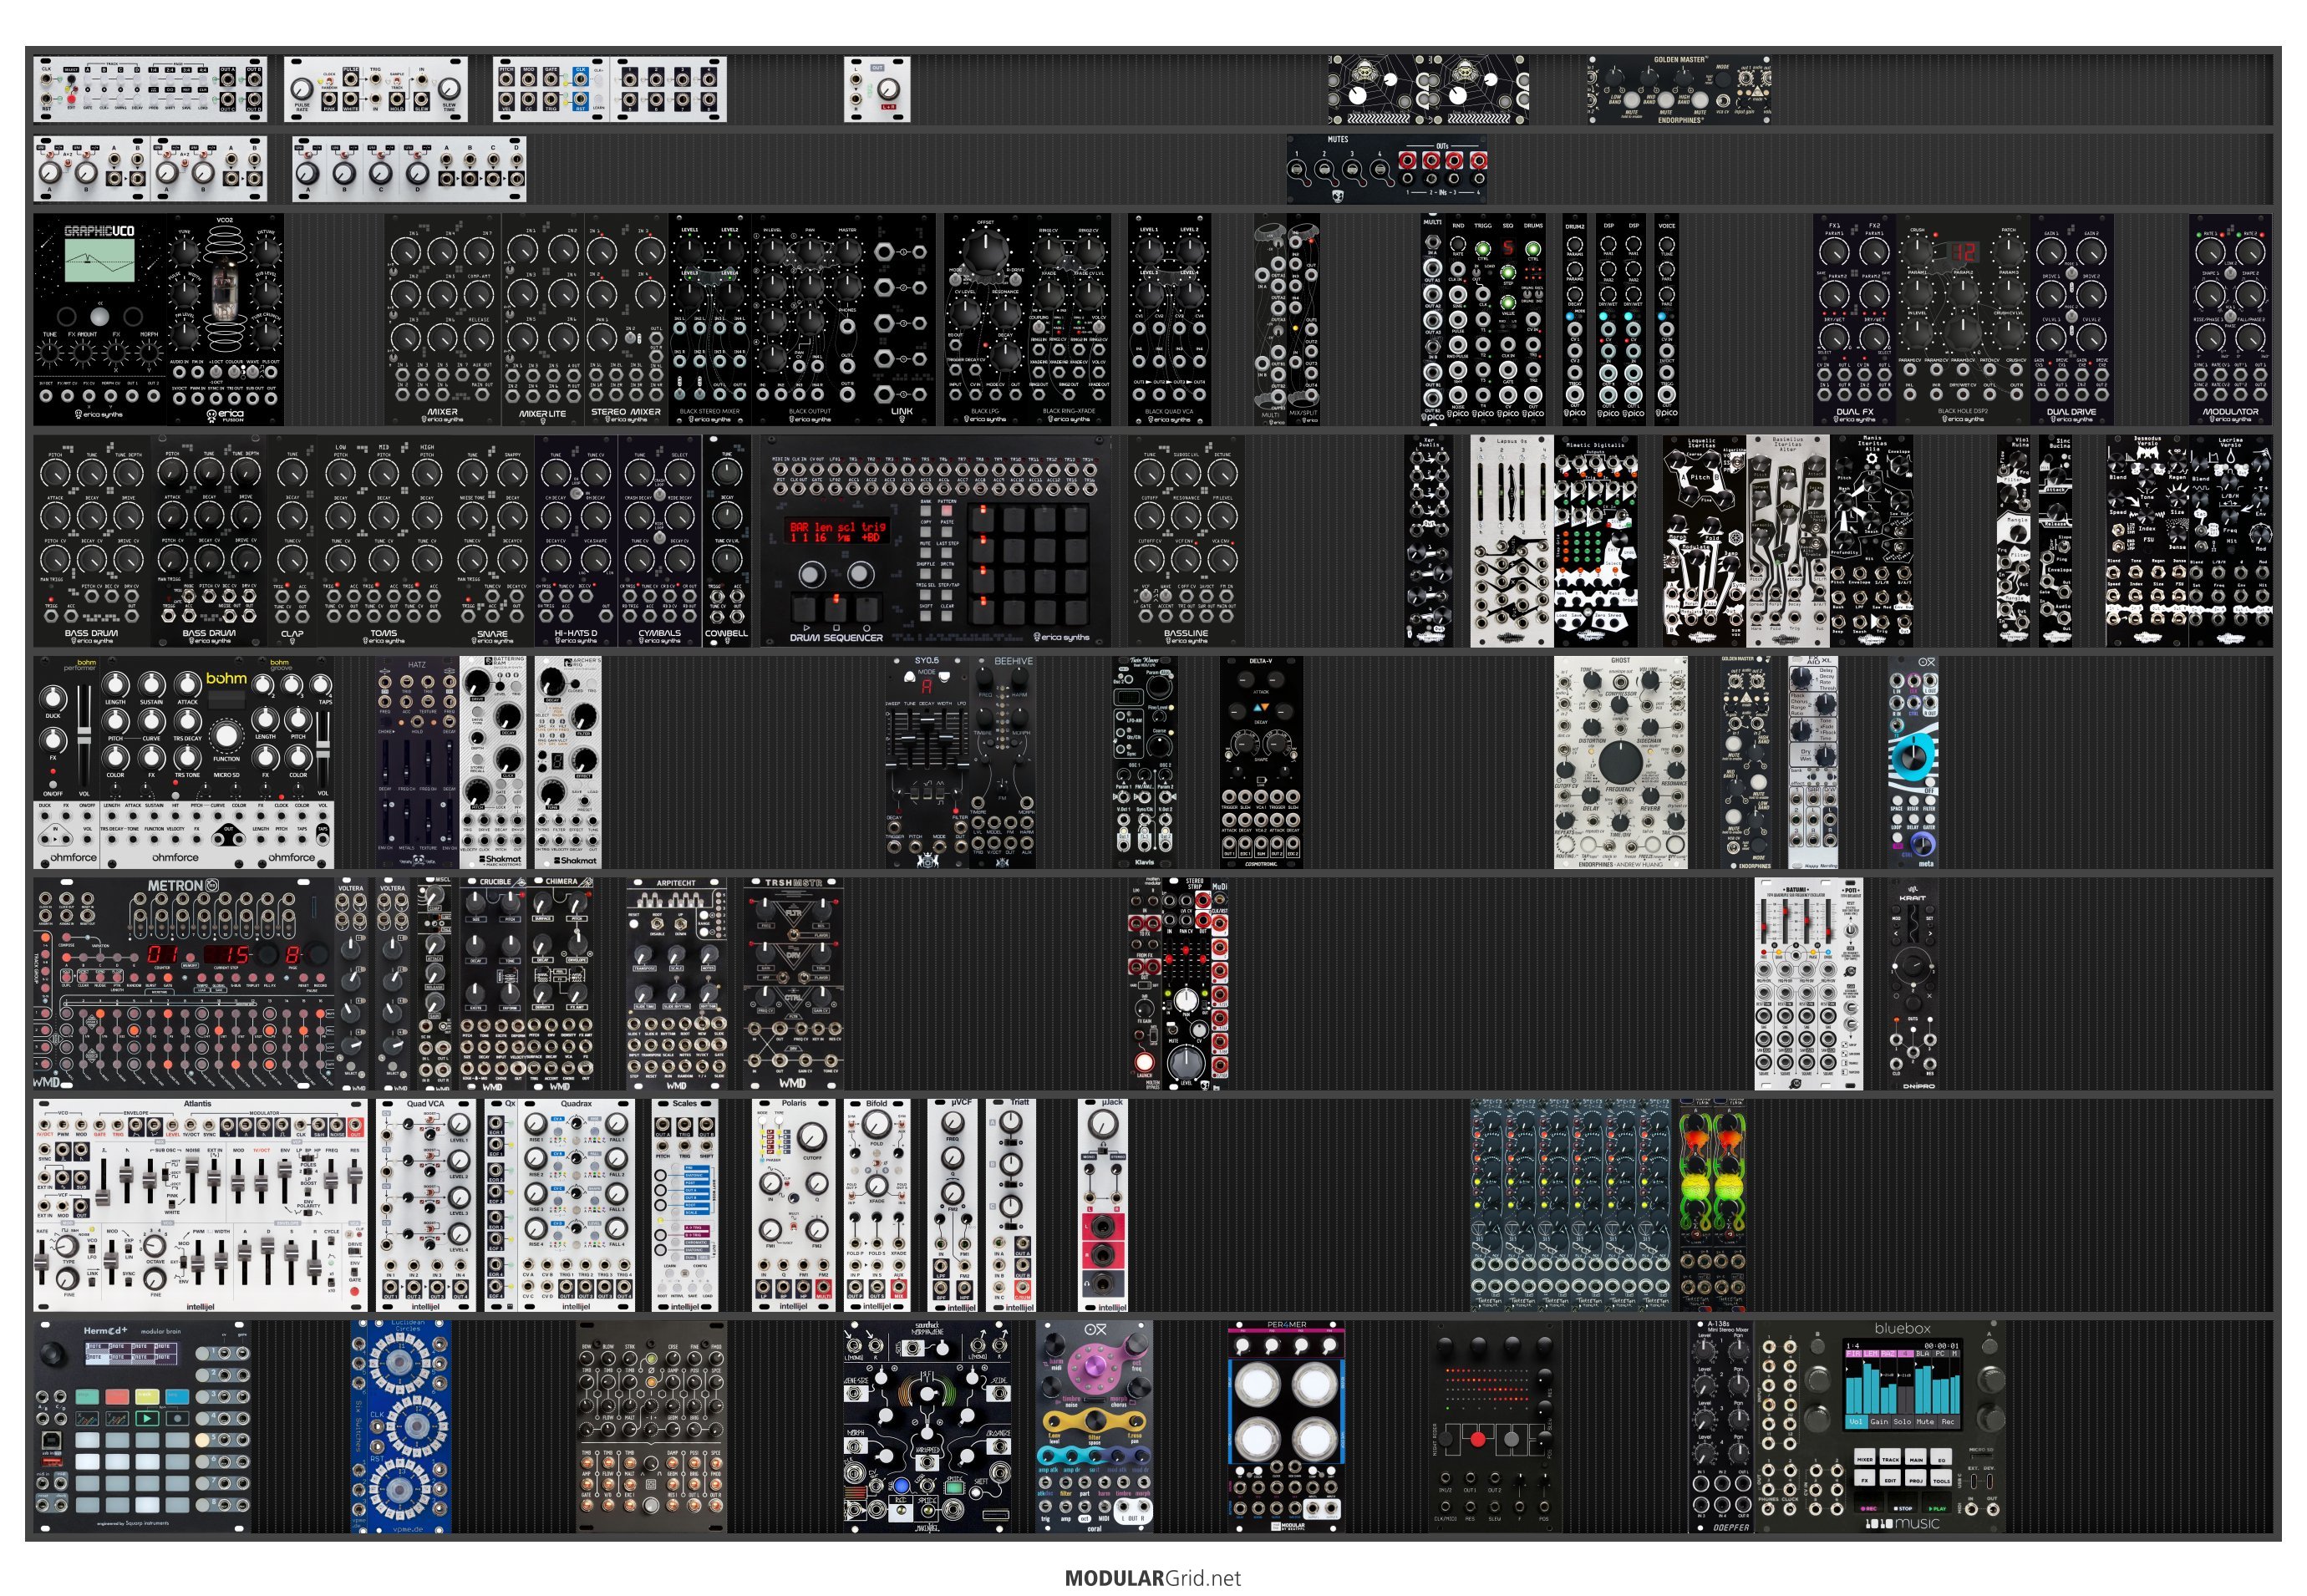The height and width of the screenshot is (1596, 2307).
Task: Select the Erica Dual FX module
Action: point(1855,319)
